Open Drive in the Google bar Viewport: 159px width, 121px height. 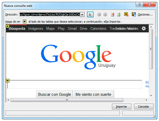point(84,28)
